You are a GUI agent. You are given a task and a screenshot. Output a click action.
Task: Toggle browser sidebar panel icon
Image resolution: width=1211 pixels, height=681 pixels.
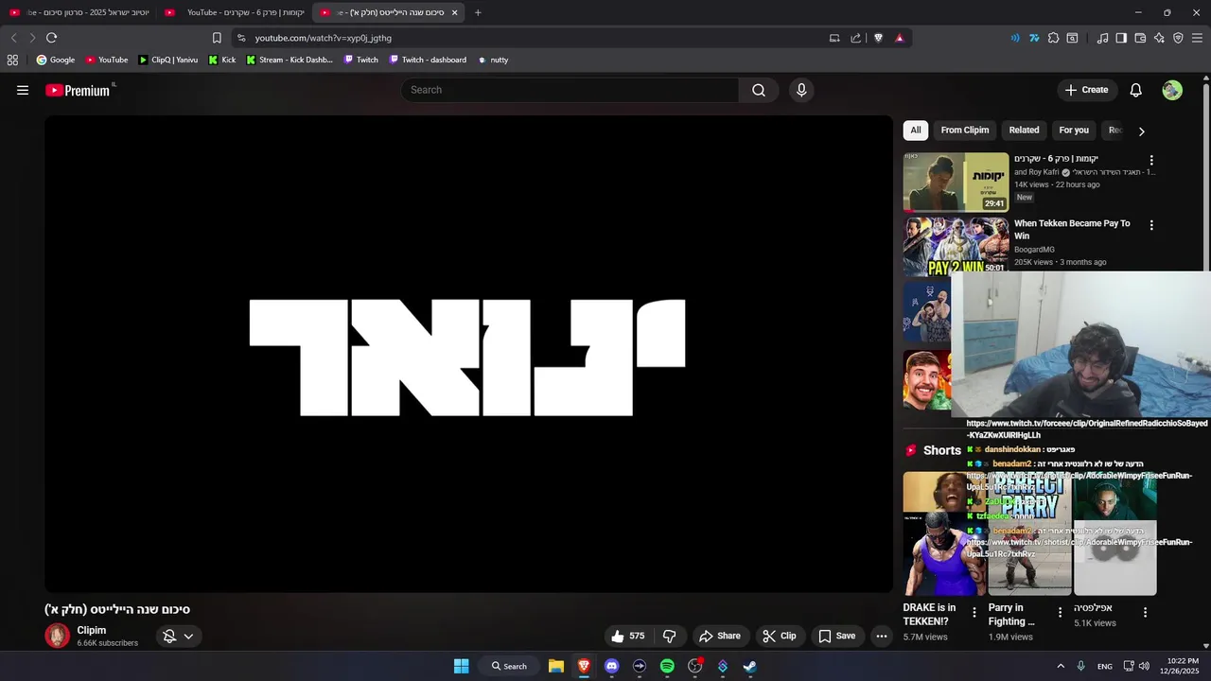(1121, 38)
